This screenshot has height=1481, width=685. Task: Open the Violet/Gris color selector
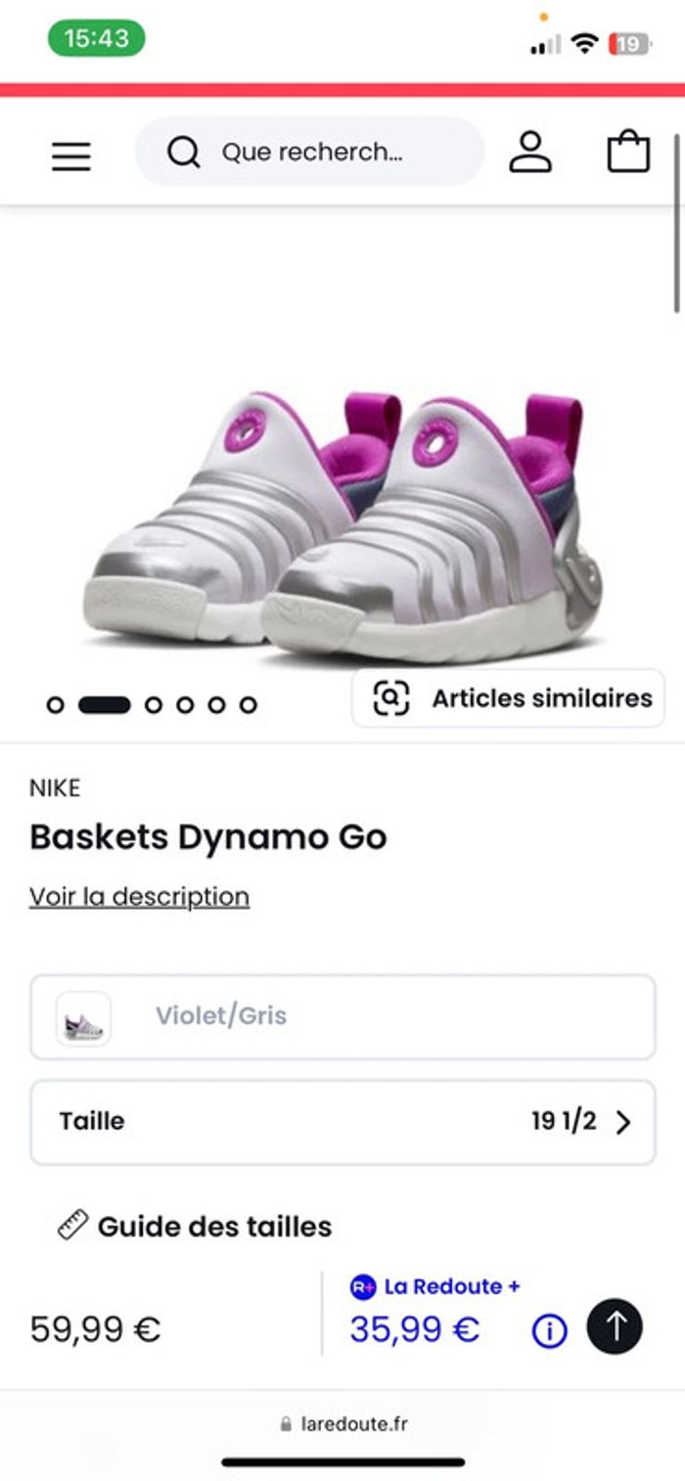[342, 1016]
